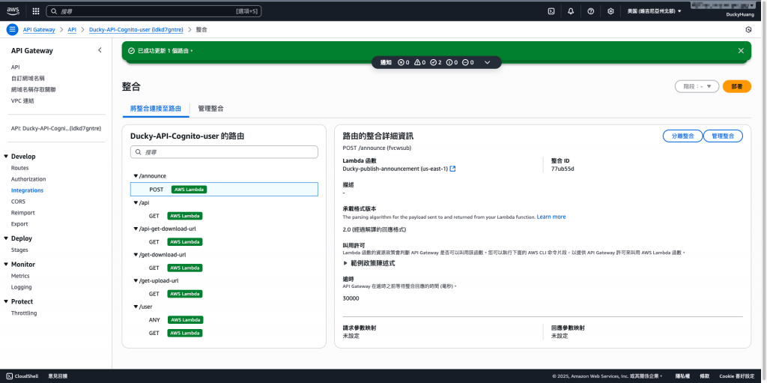The image size is (767, 383).
Task: Go to the API breadcrumb link
Action: coord(72,29)
